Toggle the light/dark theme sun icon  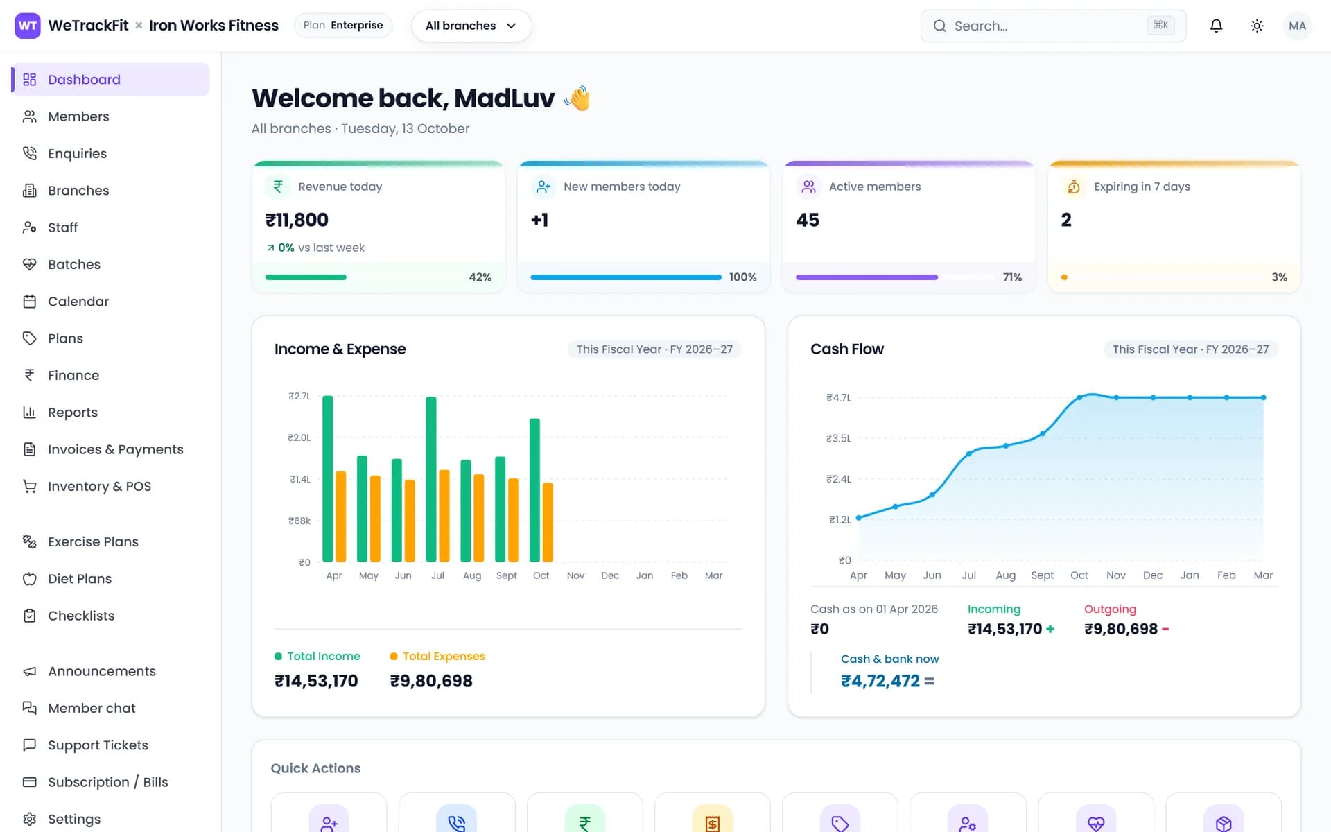(1257, 26)
